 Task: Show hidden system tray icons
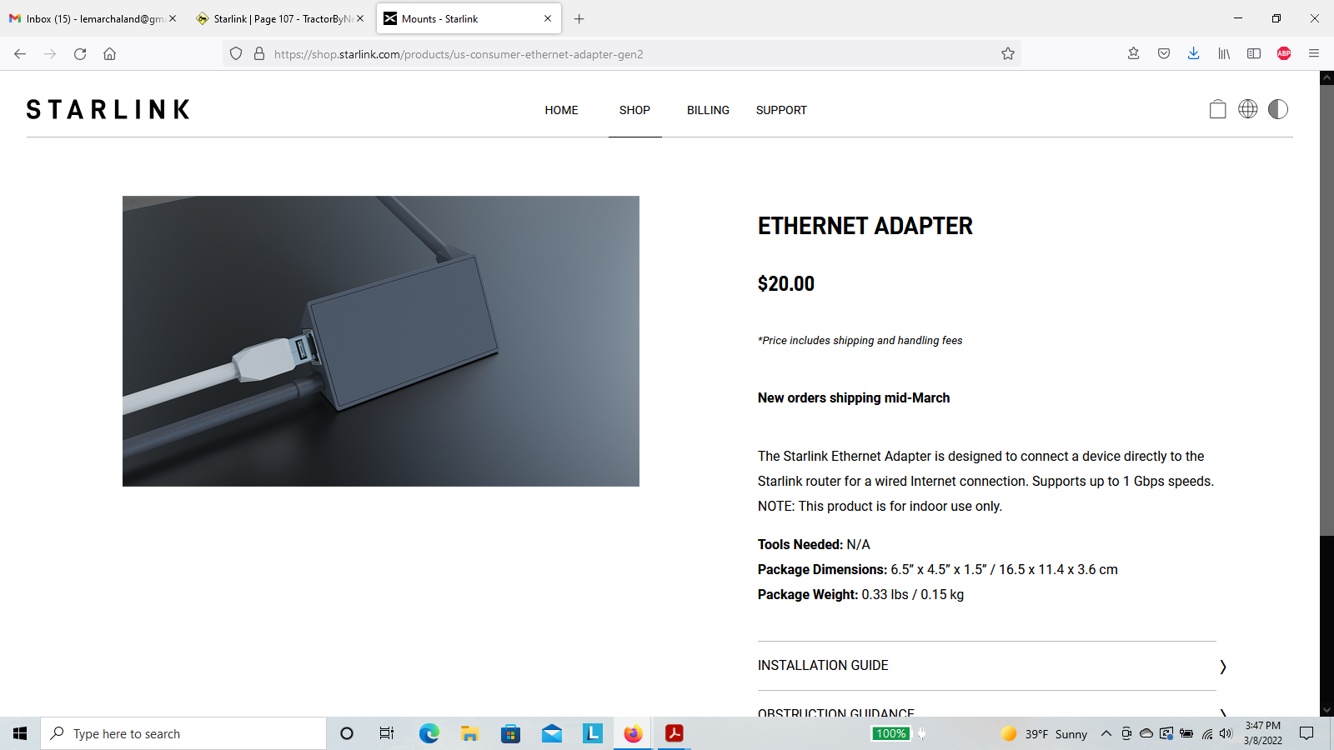tap(1106, 733)
